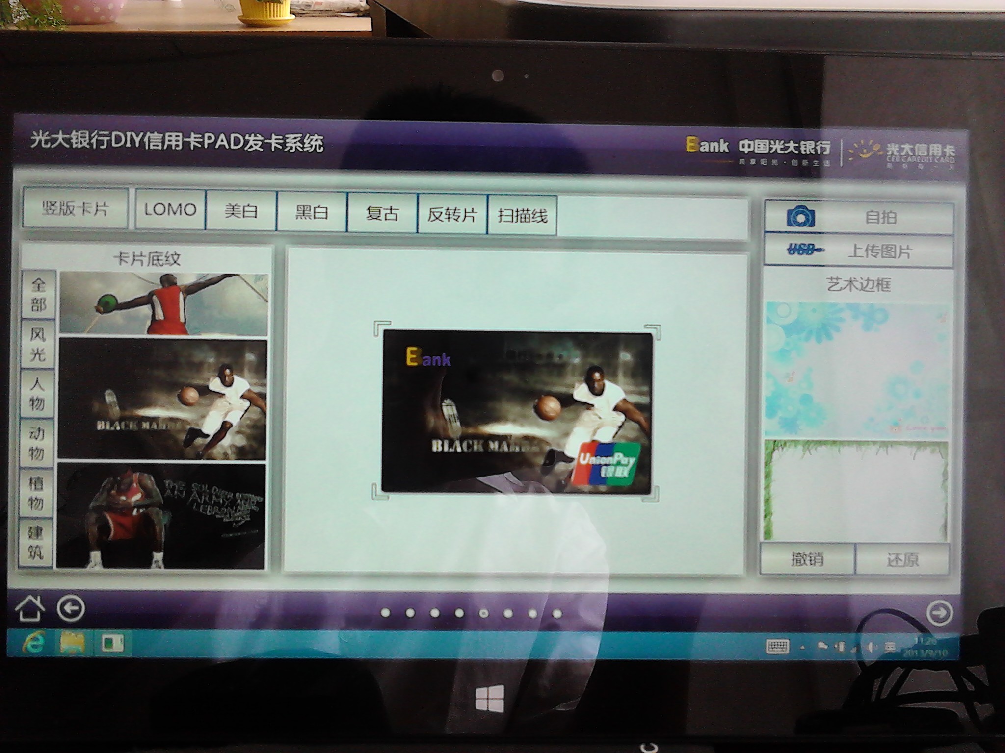1005x753 pixels.
Task: Choose the crouching red player background
Action: [x=161, y=516]
